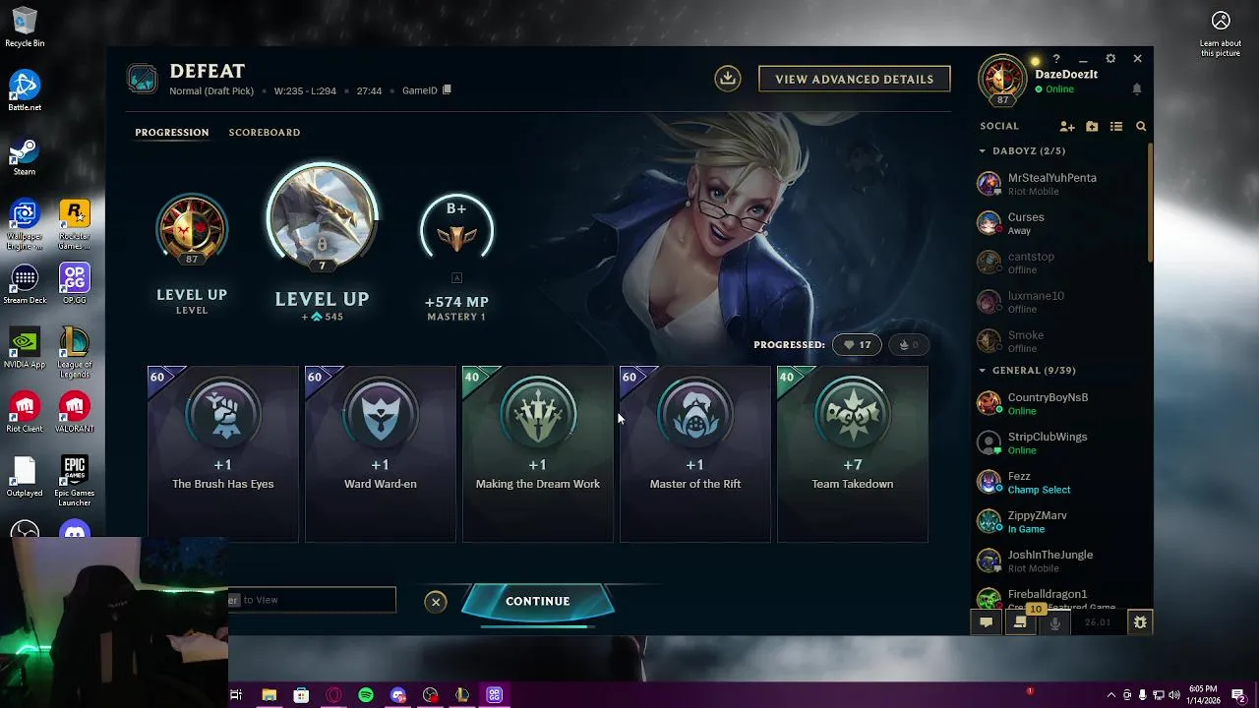Collapse the DABOYZ friends group
Image resolution: width=1259 pixels, height=708 pixels.
pos(982,151)
